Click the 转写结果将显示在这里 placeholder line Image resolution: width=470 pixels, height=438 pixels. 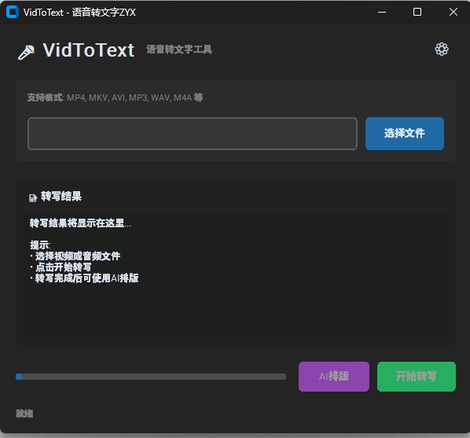tap(80, 223)
